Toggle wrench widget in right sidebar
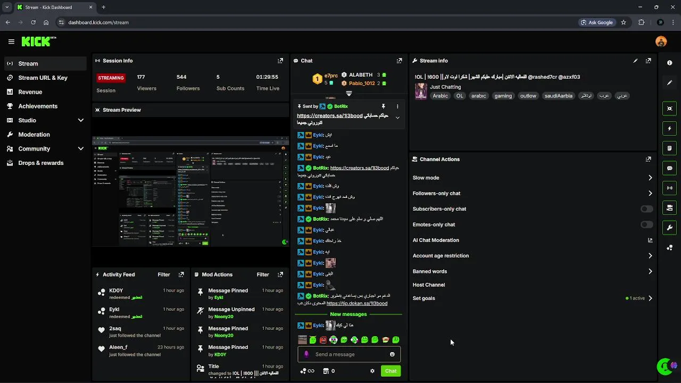The image size is (681, 383). (x=670, y=228)
